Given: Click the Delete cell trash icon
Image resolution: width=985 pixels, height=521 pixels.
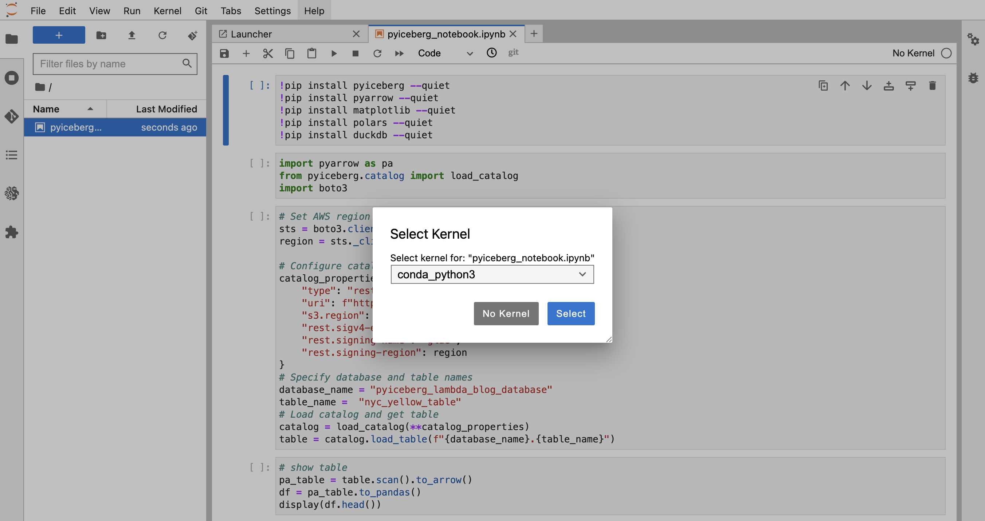Looking at the screenshot, I should (x=932, y=85).
